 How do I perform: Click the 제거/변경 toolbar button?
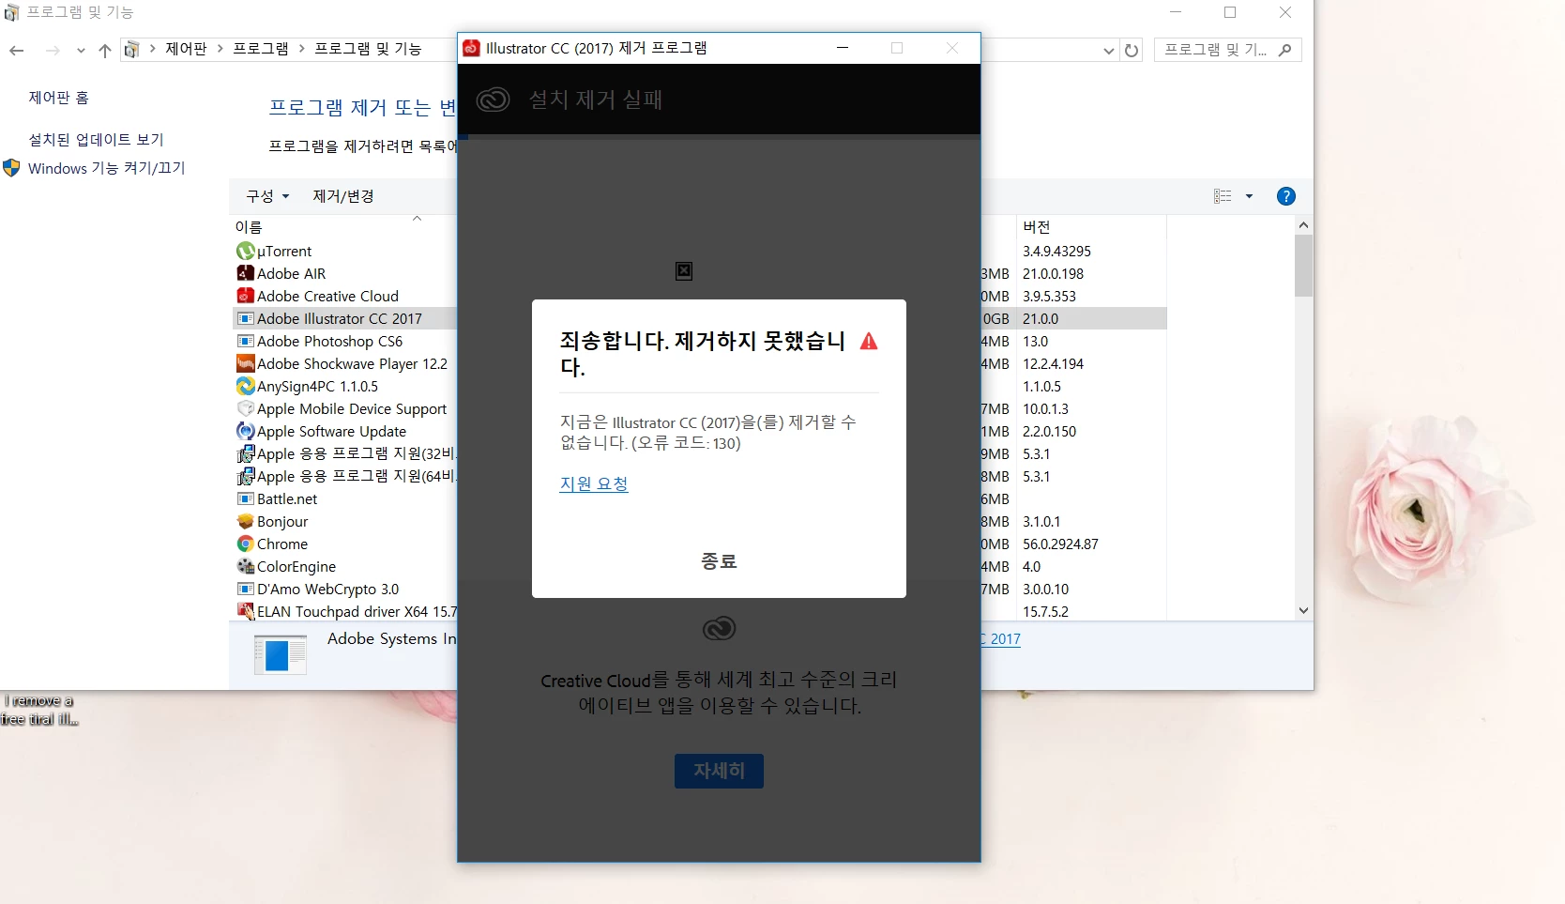pyautogui.click(x=343, y=196)
